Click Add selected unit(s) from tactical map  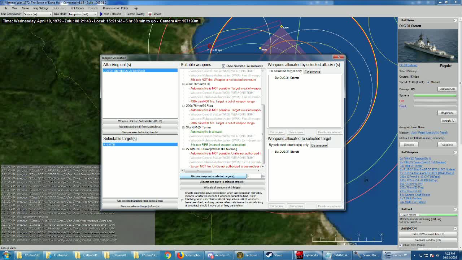[140, 127]
